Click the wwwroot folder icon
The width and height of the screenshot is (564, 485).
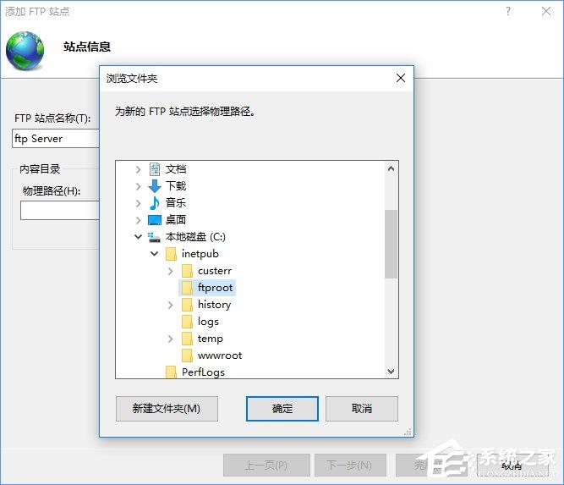[187, 355]
